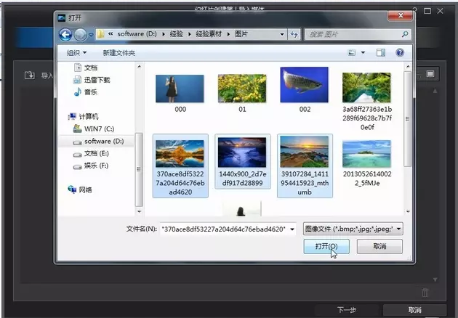This screenshot has height=318, width=458.
Task: Click the file list scroll down arrow
Action: (408, 211)
